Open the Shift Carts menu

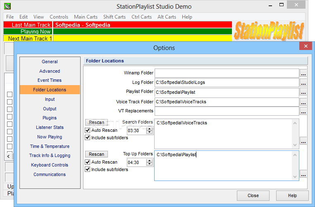coord(115,17)
